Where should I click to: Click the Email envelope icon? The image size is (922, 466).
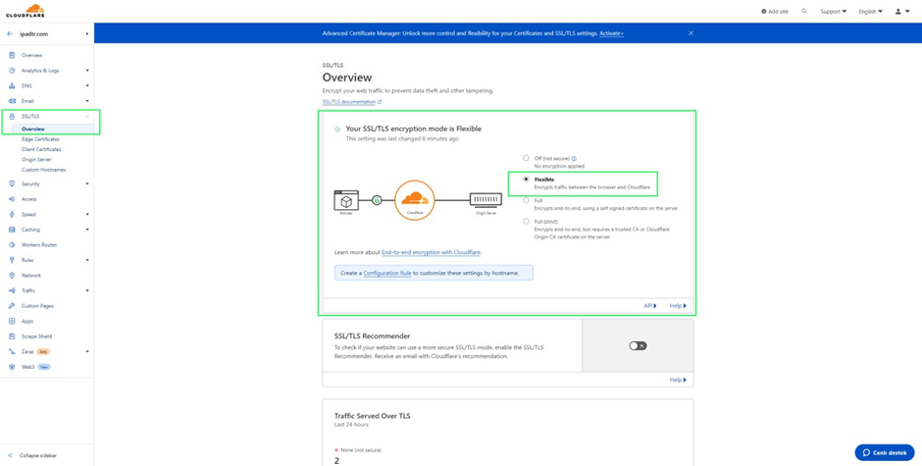click(x=12, y=101)
